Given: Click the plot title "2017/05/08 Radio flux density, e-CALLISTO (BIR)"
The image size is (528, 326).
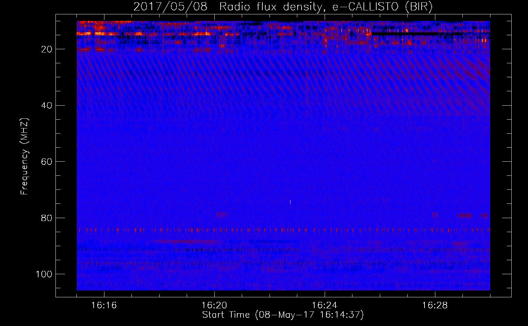Looking at the screenshot, I should [283, 7].
